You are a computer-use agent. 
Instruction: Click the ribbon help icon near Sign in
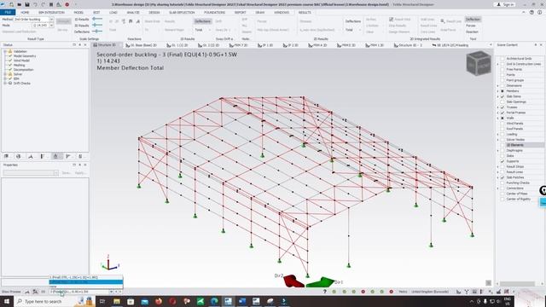pyautogui.click(x=531, y=12)
